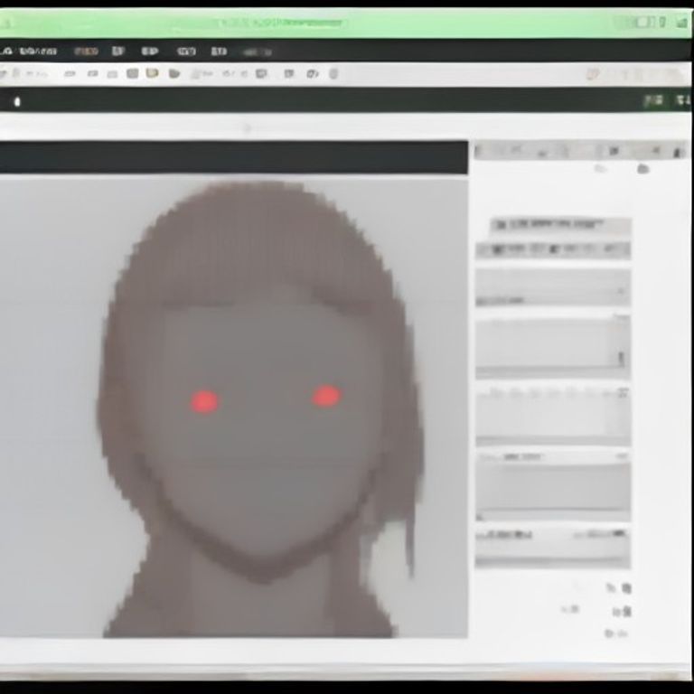Viewport: 694px width, 694px height.
Task: Click the right red eye marker on the face
Action: [326, 396]
